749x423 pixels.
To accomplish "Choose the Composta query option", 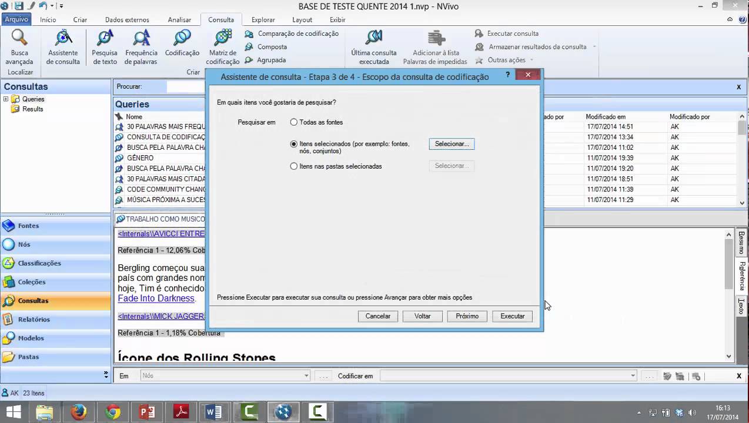I will [x=266, y=46].
